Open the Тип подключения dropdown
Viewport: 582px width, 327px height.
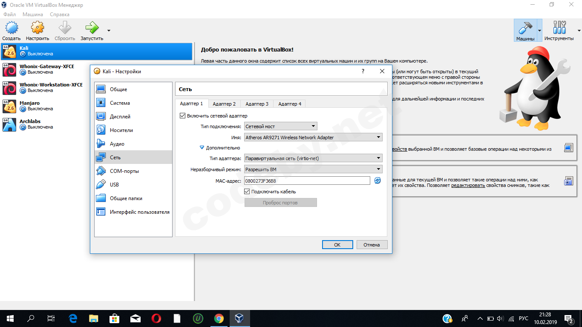pos(281,126)
